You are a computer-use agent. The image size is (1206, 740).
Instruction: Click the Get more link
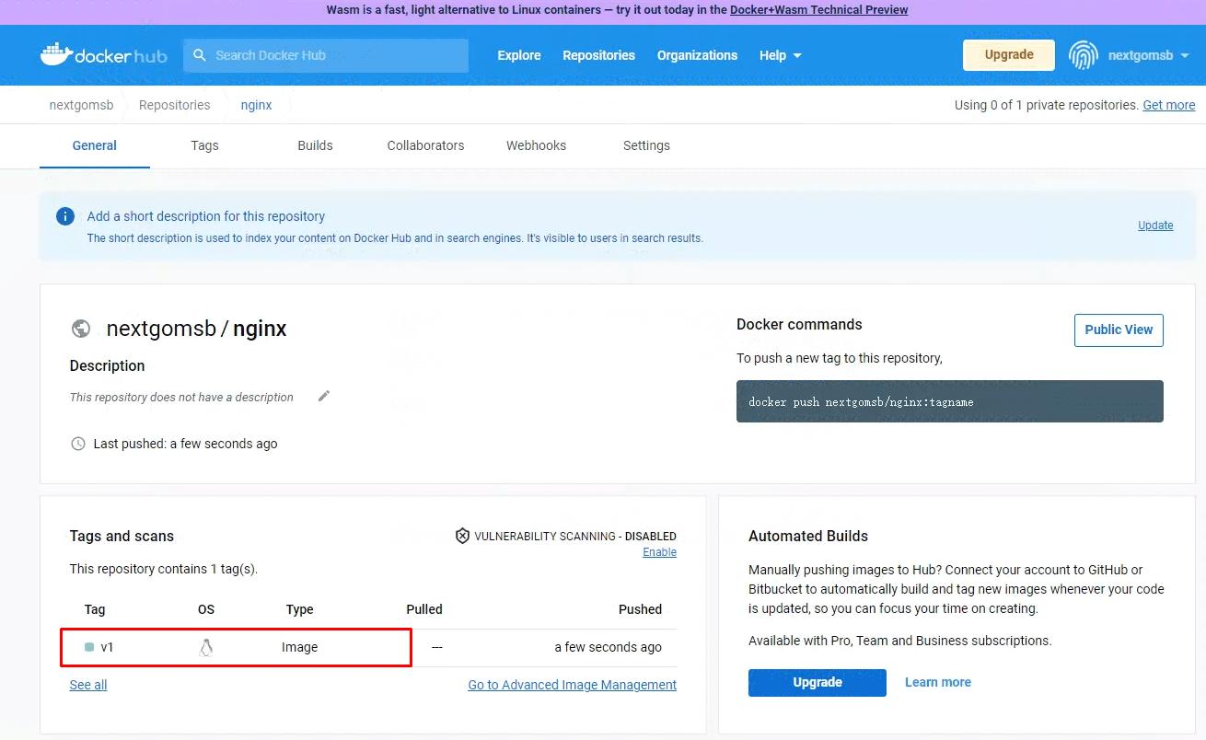[x=1169, y=105]
